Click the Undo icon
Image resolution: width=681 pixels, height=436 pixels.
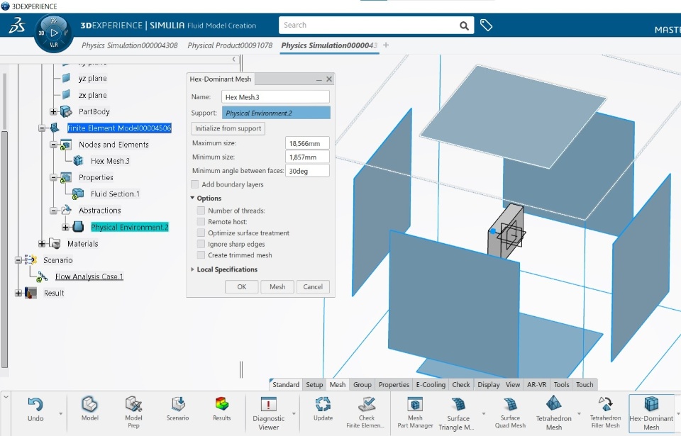coord(35,405)
